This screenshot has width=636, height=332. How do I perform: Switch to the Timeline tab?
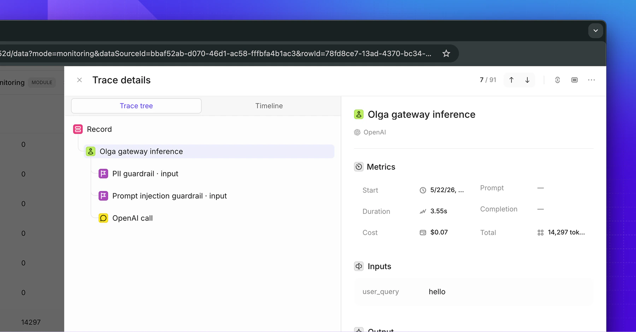pos(269,106)
